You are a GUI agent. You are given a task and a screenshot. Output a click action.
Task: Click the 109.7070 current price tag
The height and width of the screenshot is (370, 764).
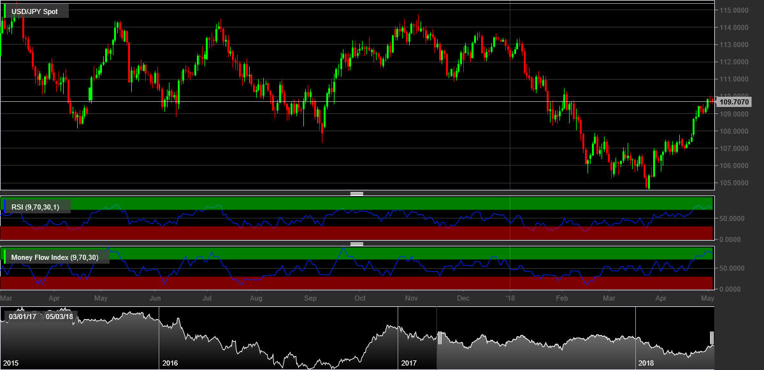[x=734, y=102]
